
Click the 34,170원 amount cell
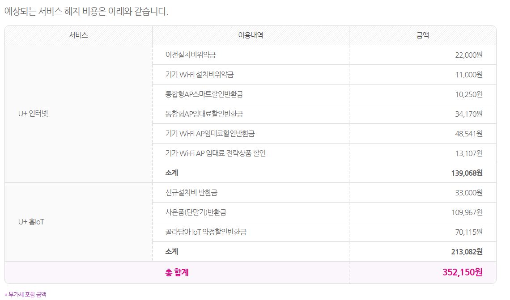pos(469,114)
